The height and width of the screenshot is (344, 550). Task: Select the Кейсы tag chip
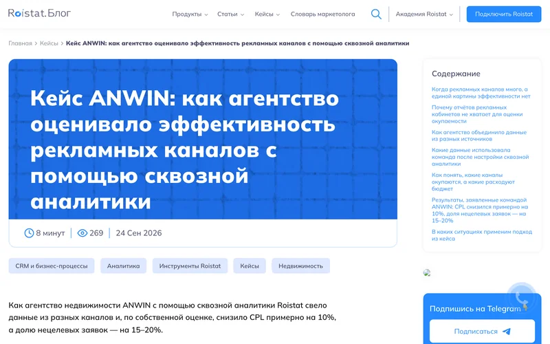coord(250,266)
